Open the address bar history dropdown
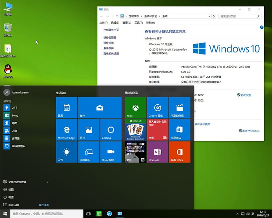 point(209,16)
